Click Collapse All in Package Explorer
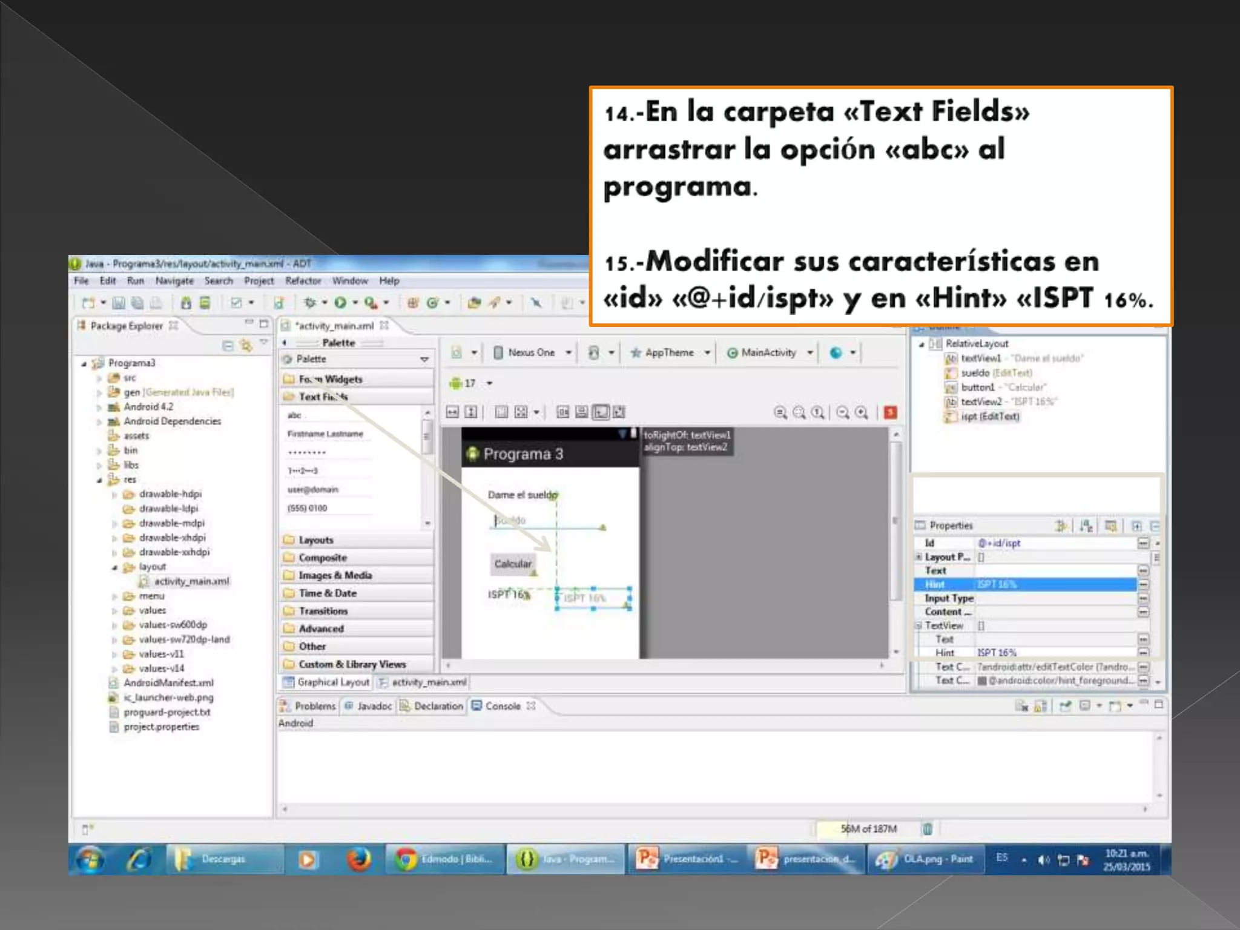The width and height of the screenshot is (1240, 930). [228, 346]
